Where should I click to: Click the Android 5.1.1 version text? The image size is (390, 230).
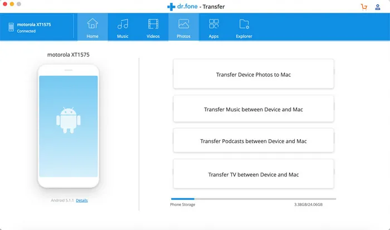pyautogui.click(x=62, y=200)
